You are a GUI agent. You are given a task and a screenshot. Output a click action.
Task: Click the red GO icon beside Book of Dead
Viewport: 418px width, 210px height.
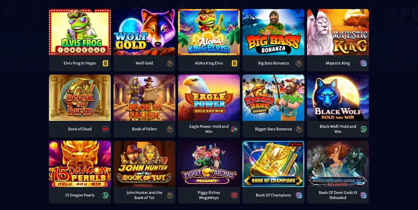(105, 129)
